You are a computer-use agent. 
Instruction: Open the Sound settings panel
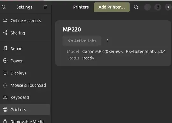(x=25, y=49)
